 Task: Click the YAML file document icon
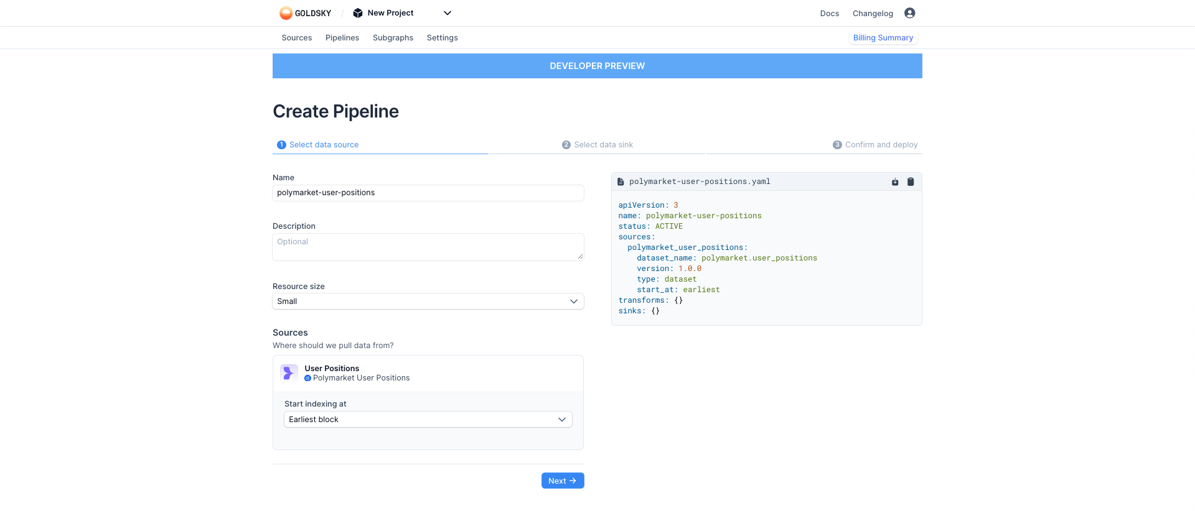(x=621, y=182)
